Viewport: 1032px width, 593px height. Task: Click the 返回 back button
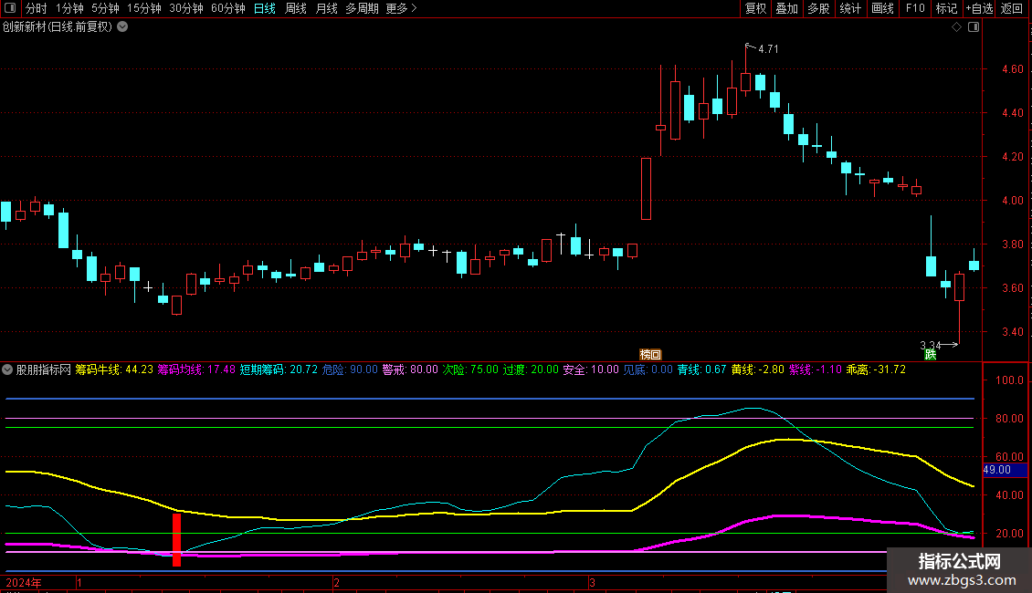(x=1012, y=9)
